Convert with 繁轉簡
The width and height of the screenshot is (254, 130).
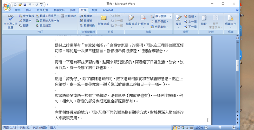[x=86, y=16]
